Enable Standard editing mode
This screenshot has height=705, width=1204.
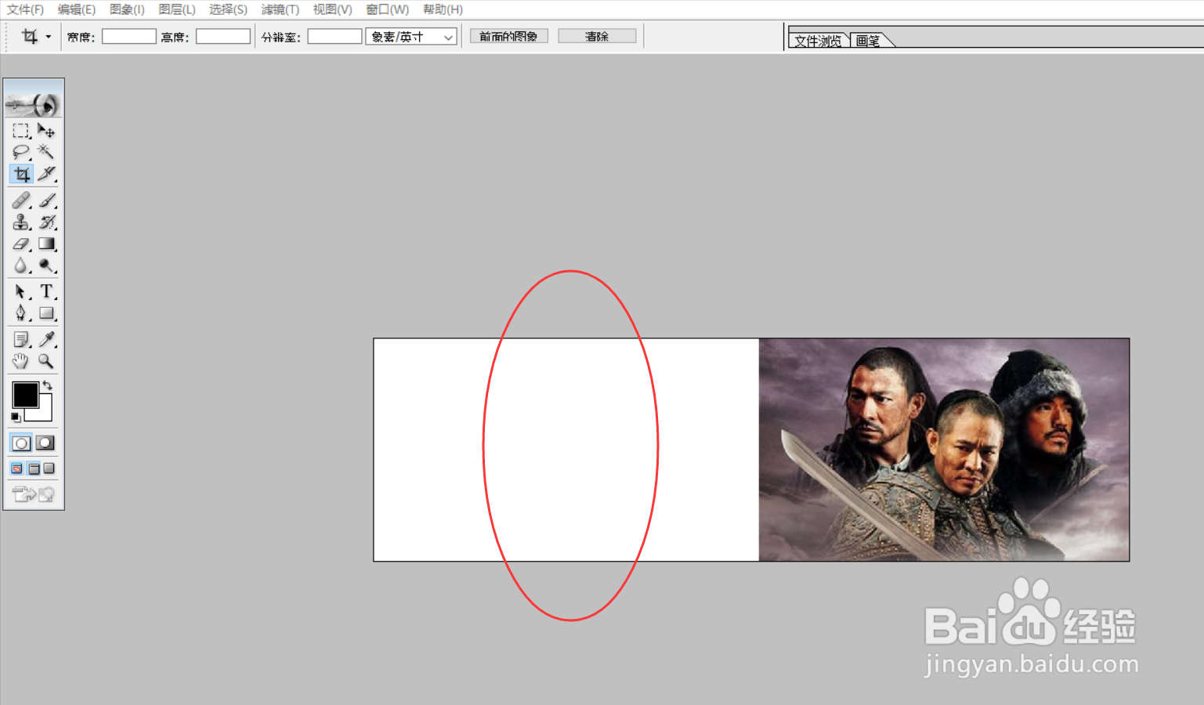pyautogui.click(x=21, y=443)
